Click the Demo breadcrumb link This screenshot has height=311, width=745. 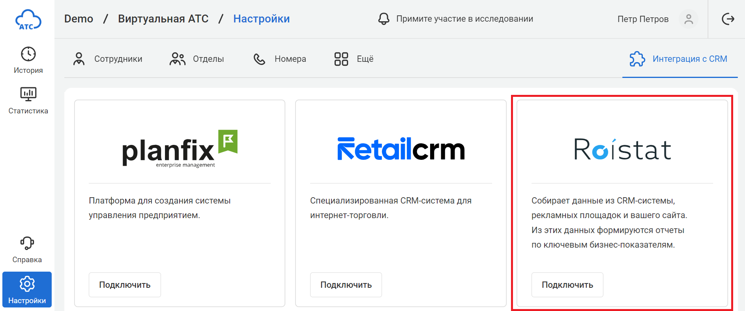tap(79, 19)
